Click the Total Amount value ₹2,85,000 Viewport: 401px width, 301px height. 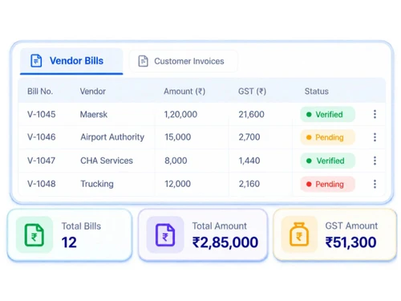(x=225, y=242)
